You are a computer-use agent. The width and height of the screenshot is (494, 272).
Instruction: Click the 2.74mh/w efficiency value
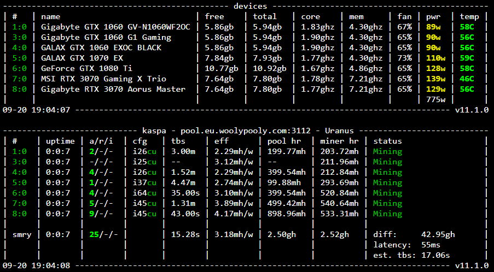(234, 182)
